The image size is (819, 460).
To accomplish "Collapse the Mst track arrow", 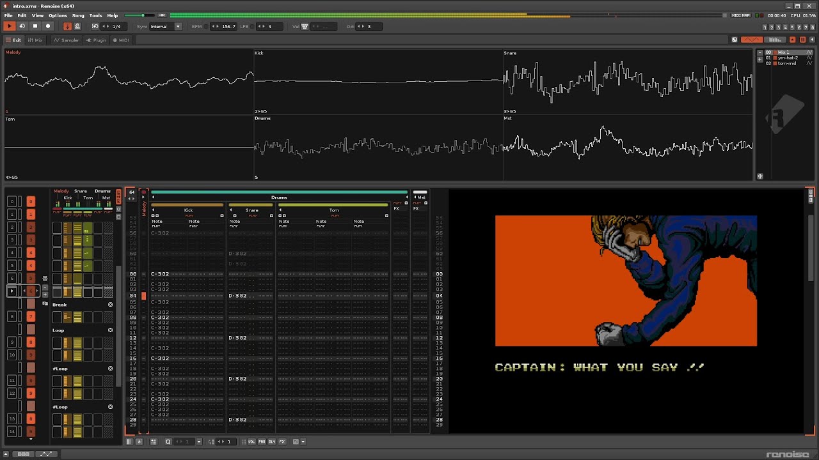I will pyautogui.click(x=415, y=197).
